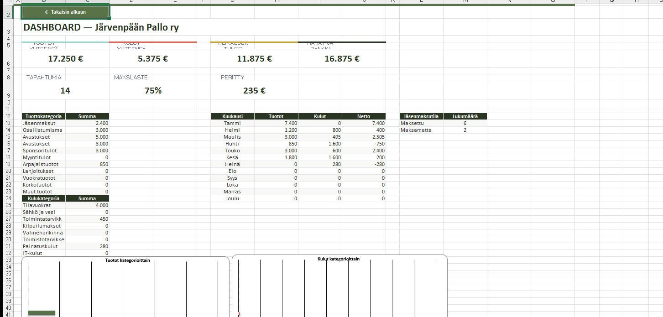Click the 11.875 € result value

tap(254, 59)
